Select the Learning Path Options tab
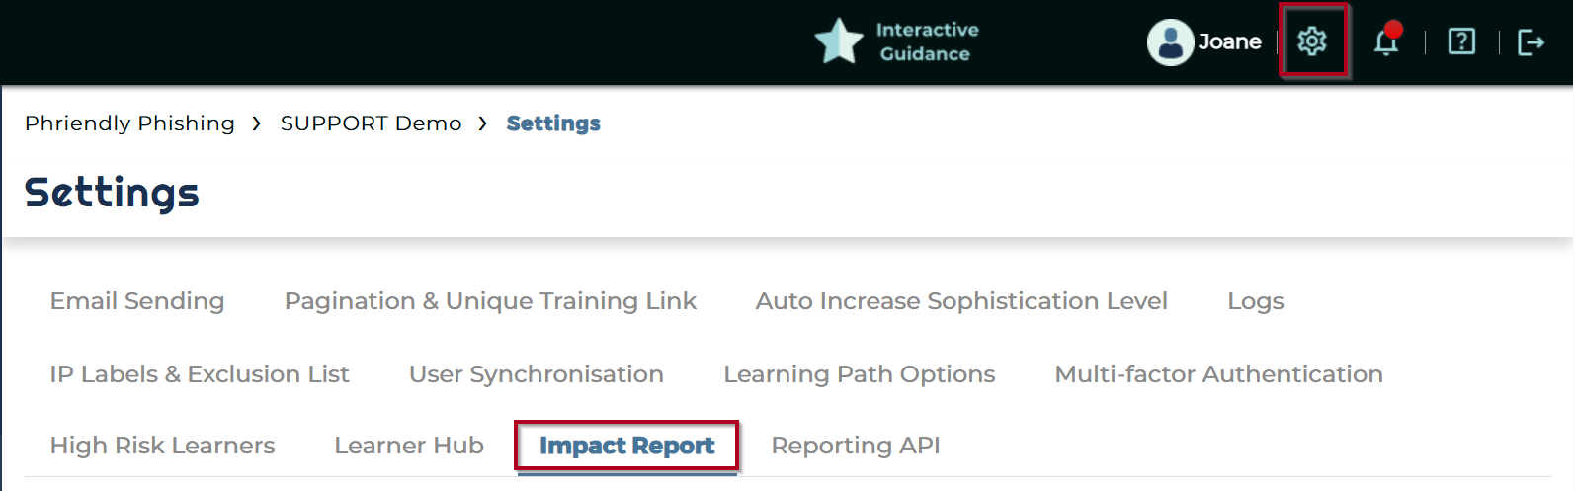 point(860,374)
